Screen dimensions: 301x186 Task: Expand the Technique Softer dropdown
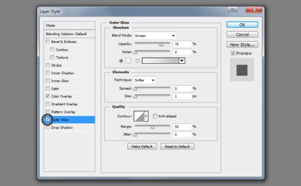[x=145, y=80]
